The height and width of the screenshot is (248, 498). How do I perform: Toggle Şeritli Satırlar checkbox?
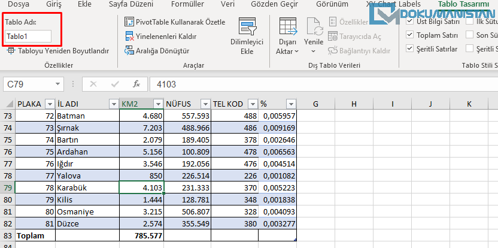[410, 49]
